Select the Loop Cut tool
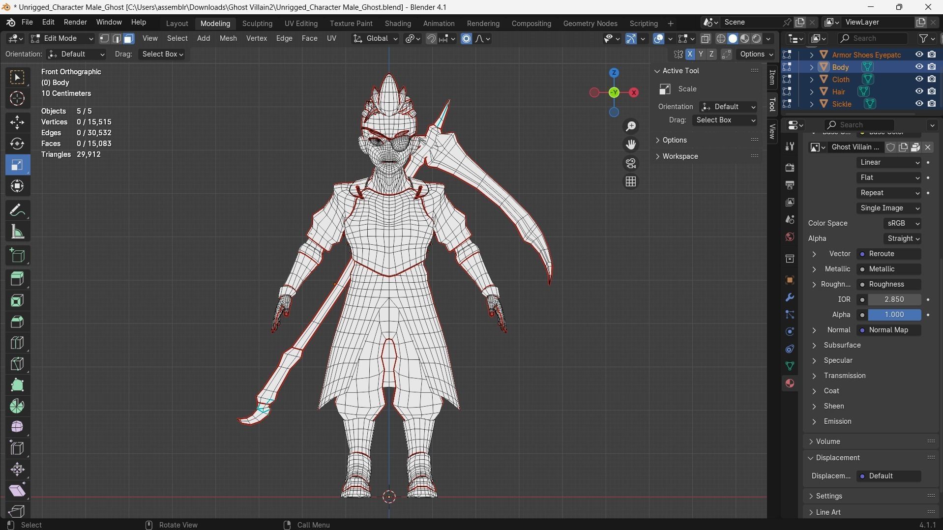This screenshot has width=943, height=530. pos(17,343)
